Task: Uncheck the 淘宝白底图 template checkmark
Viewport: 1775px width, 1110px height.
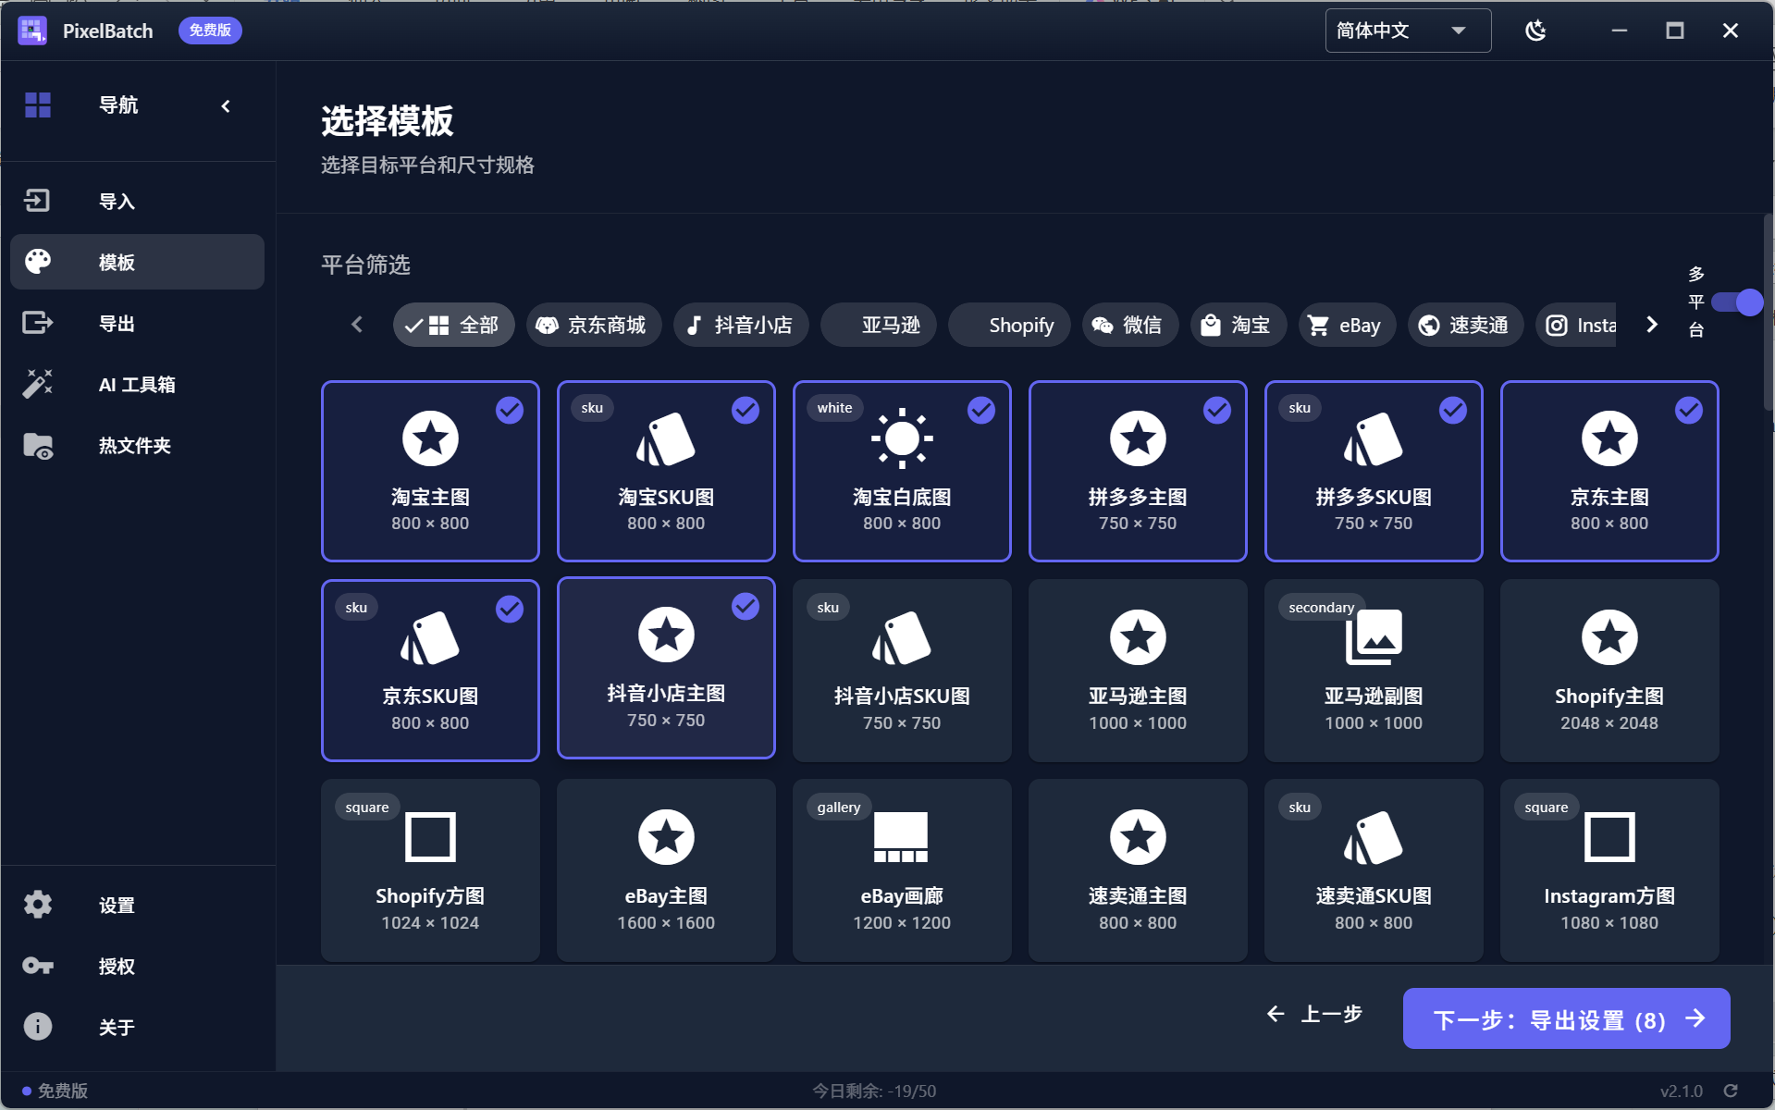Action: 981,410
